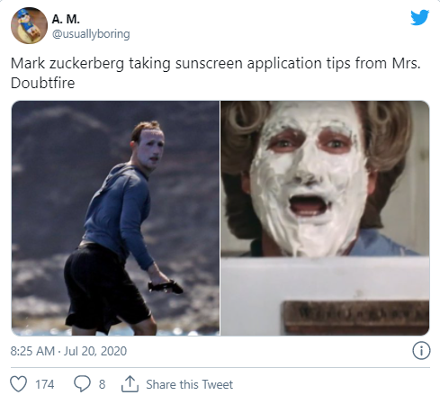The height and width of the screenshot is (395, 440).
Task: Select Share this Tweet
Action: coord(189,384)
